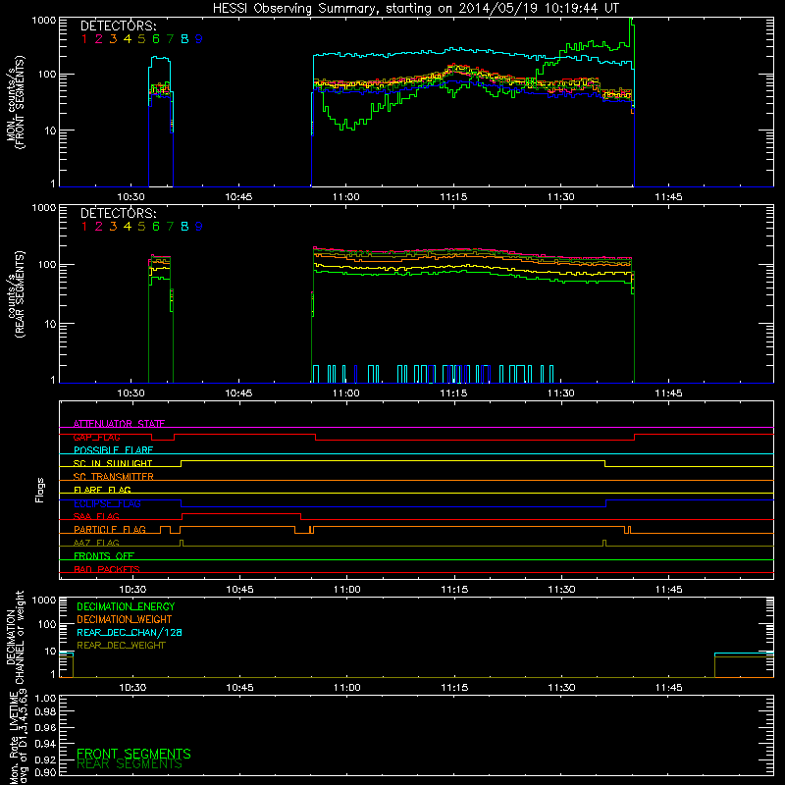The image size is (785, 785).
Task: Click the counts/s (REAR SEGMENTS) axis label
Action: [x=15, y=293]
